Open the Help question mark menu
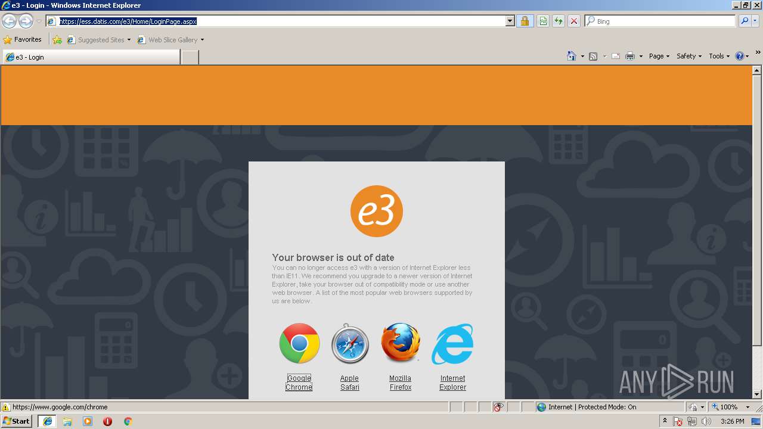The image size is (763, 429). point(742,56)
